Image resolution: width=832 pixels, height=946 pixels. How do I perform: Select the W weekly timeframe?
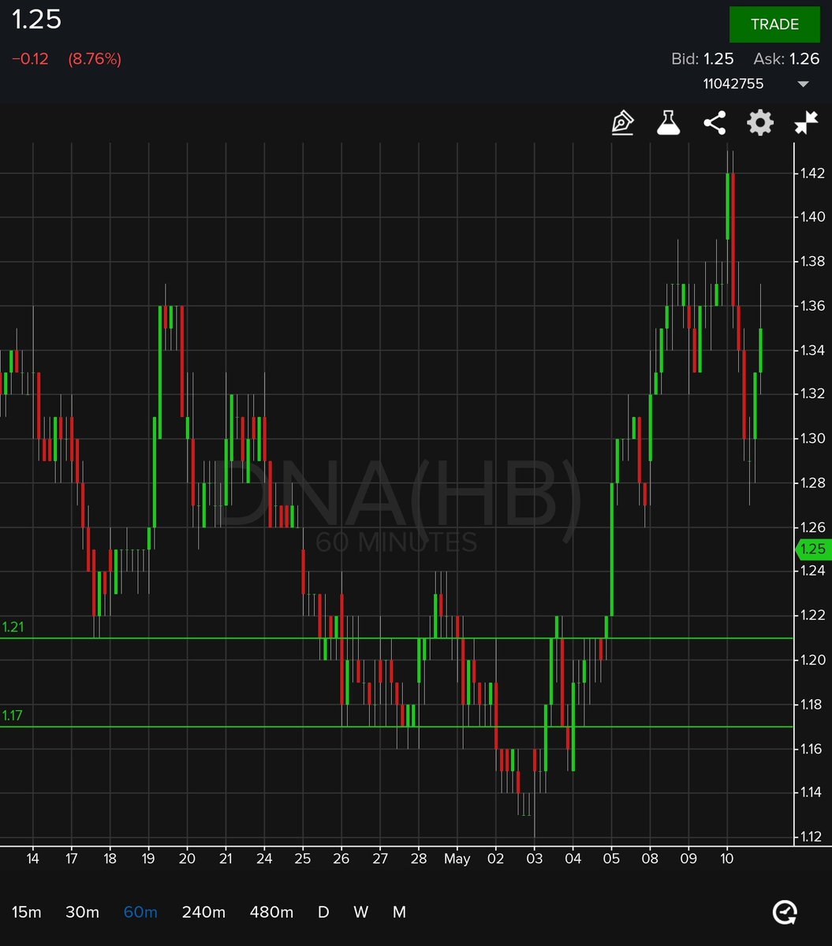(360, 912)
